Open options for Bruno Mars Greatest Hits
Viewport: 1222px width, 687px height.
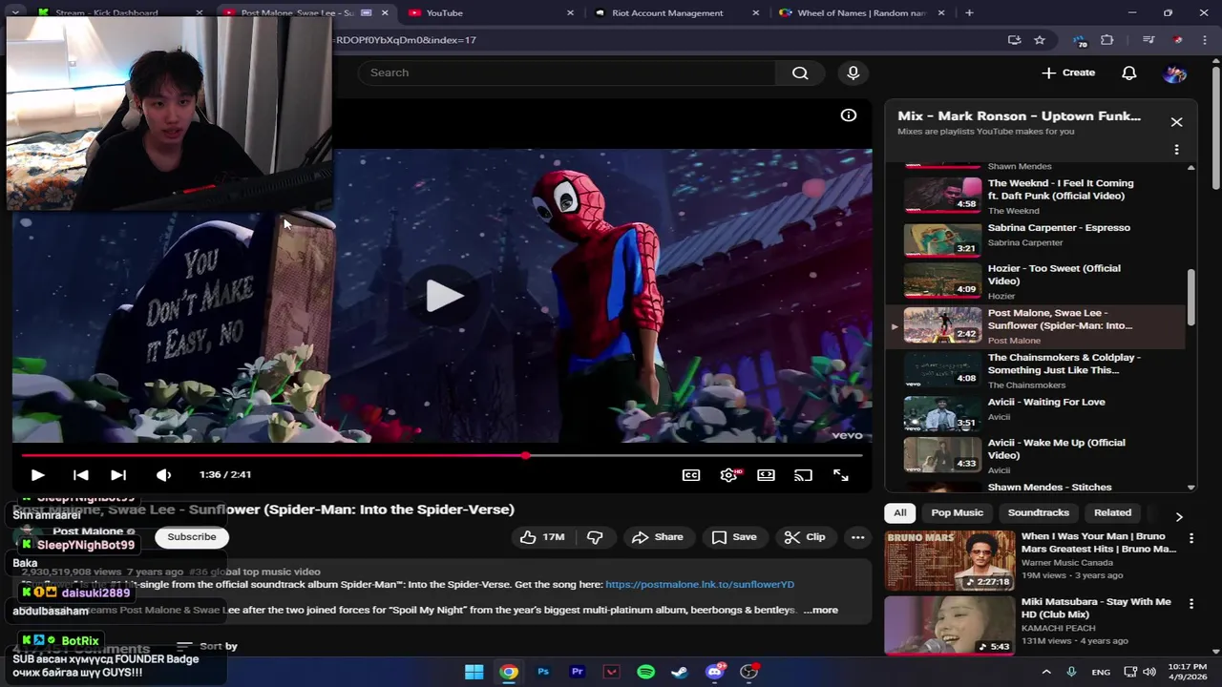1190,539
